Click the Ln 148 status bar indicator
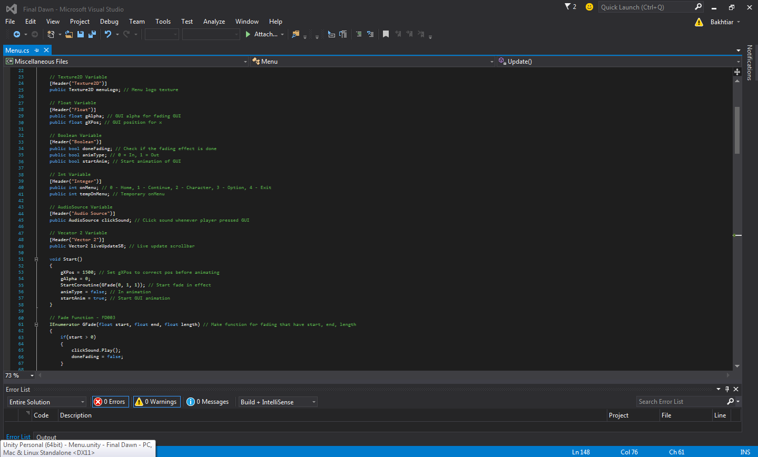Viewport: 758px width, 457px height. [x=580, y=452]
